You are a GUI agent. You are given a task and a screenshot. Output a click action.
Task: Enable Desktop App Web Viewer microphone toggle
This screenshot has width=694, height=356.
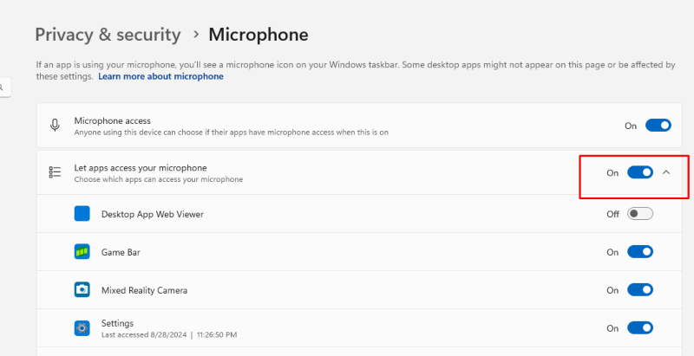click(x=640, y=214)
